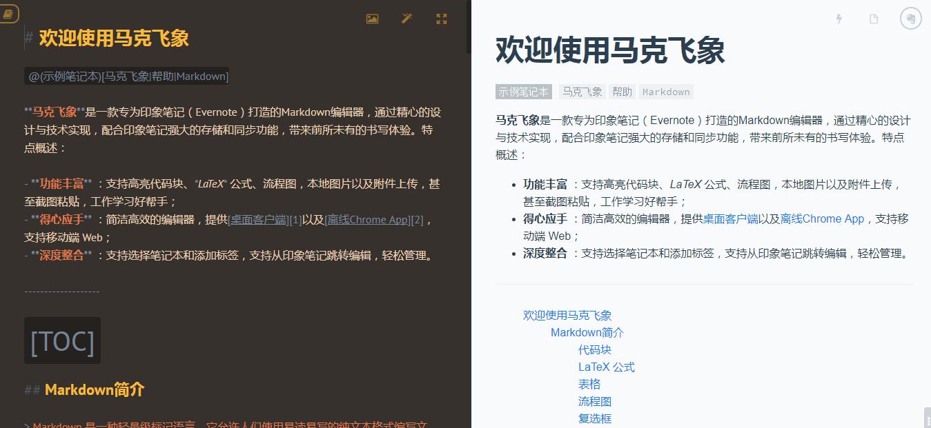Click the LaTeX 公式 TOC link
The height and width of the screenshot is (428, 931).
point(606,367)
